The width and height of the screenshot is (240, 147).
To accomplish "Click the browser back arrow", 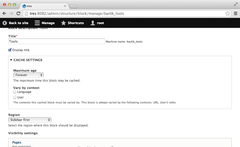I will pos(4,14).
